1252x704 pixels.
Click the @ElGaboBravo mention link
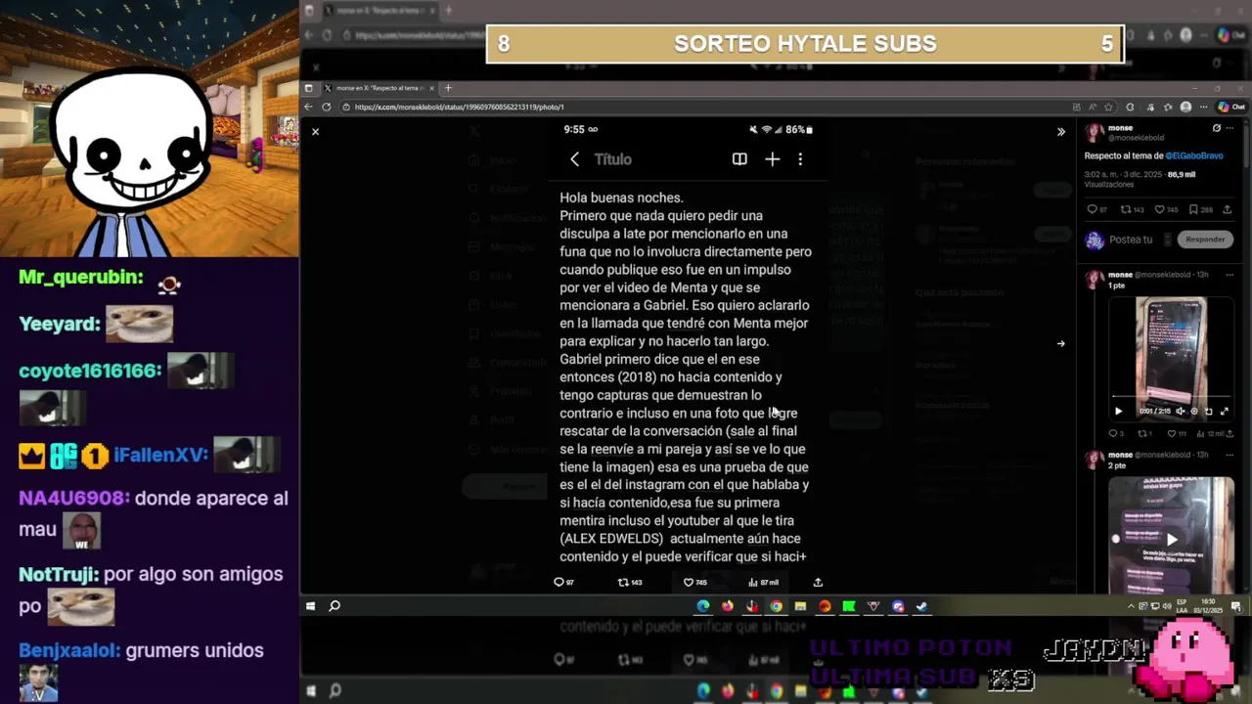pos(1193,155)
